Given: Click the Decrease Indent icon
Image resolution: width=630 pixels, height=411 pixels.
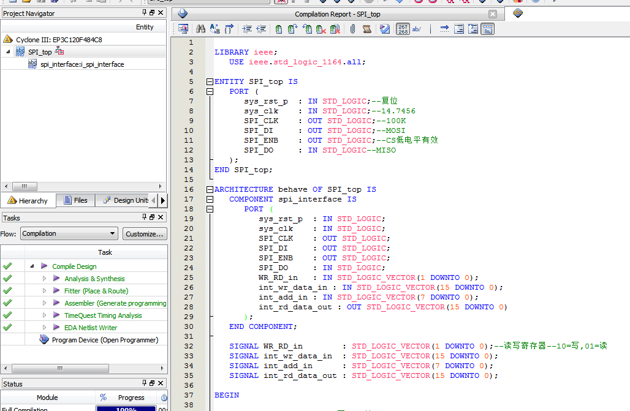Looking at the screenshot, I should [260, 29].
